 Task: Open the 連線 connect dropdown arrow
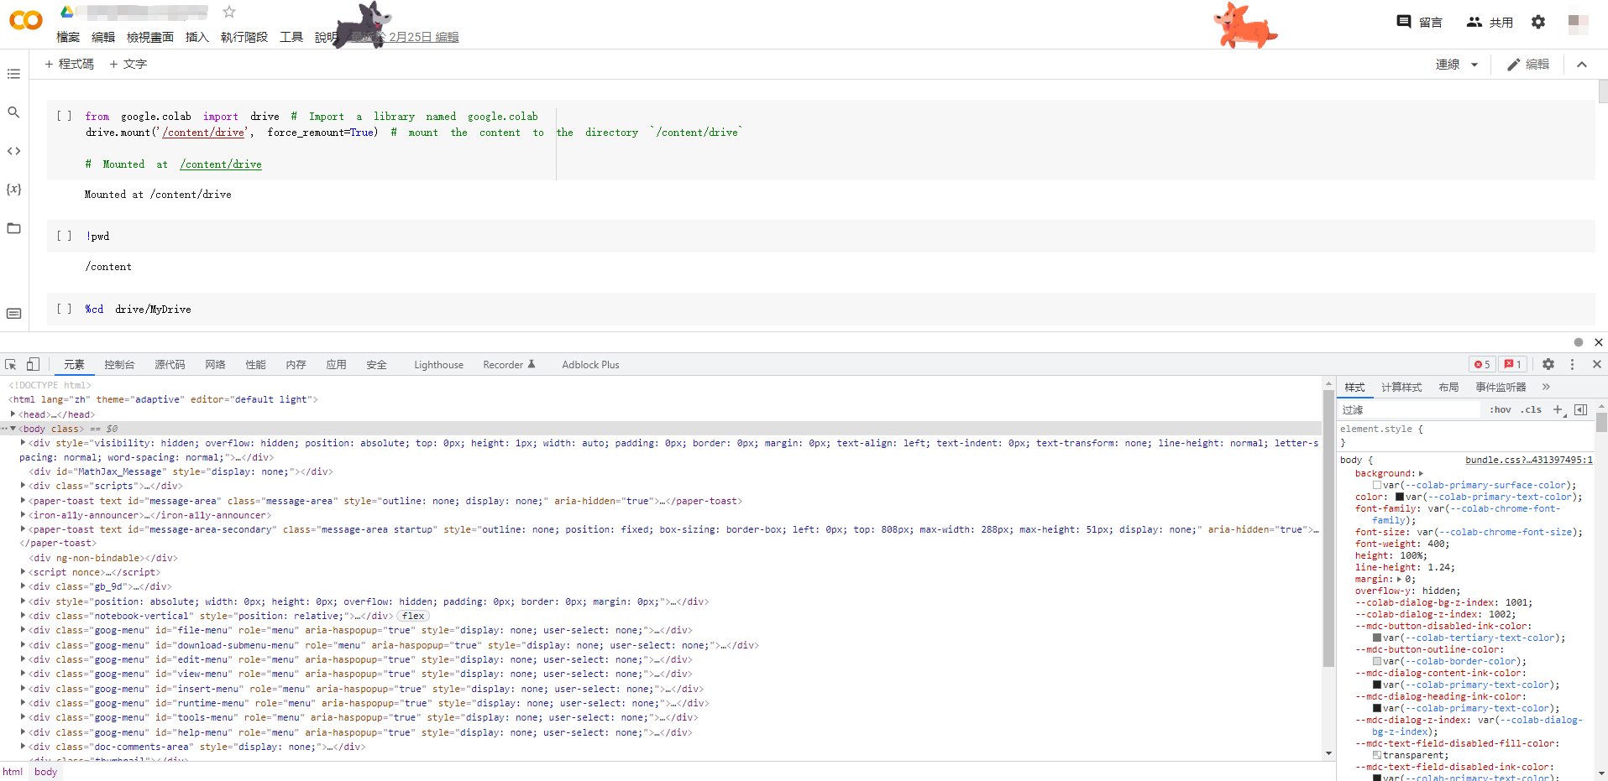pos(1474,65)
